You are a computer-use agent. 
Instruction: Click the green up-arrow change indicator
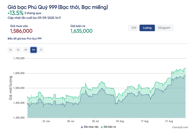point(9,13)
